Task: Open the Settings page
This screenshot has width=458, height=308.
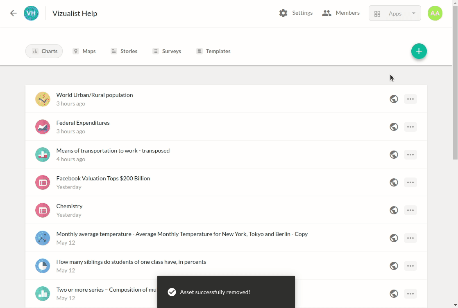Action: point(296,13)
